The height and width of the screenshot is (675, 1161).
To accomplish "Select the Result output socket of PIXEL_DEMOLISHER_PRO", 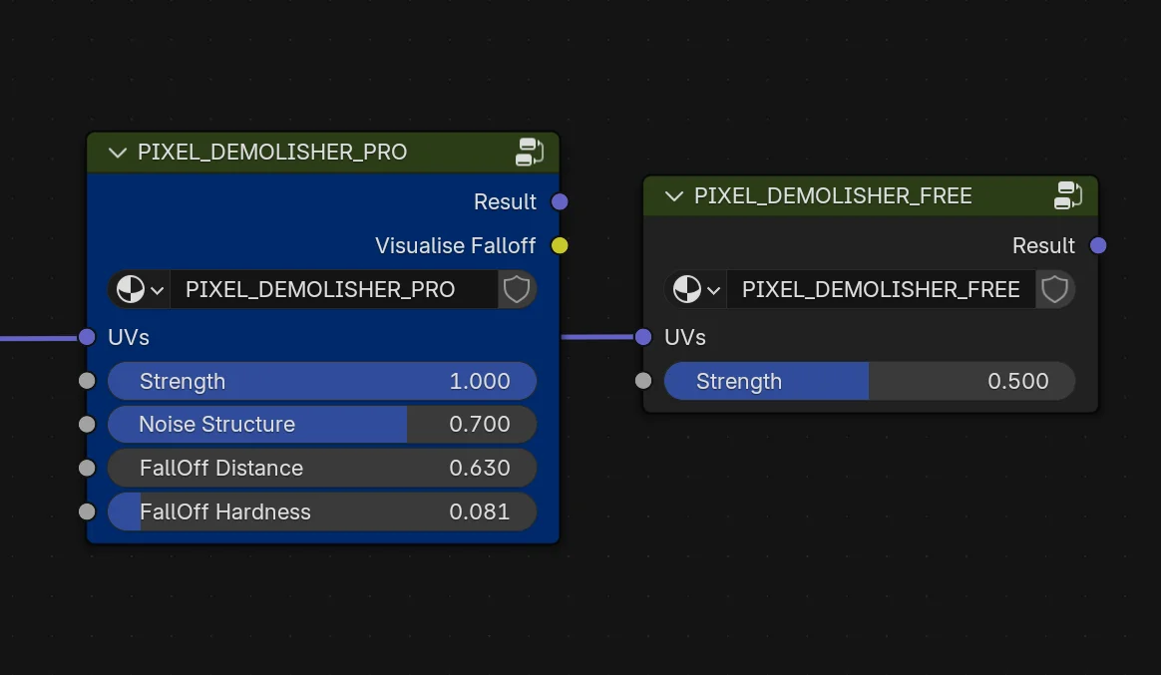I will point(560,201).
